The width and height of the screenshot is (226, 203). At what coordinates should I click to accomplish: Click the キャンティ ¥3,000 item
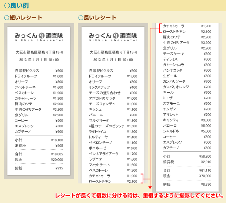coord(187,120)
